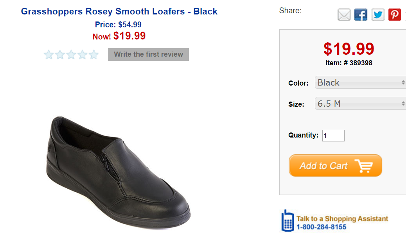The height and width of the screenshot is (236, 406).
Task: Click the orange Add to Cart button
Action: coord(335,166)
